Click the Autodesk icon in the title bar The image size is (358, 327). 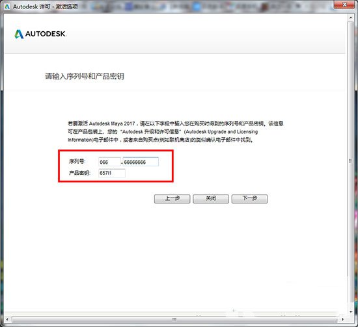[x=7, y=7]
